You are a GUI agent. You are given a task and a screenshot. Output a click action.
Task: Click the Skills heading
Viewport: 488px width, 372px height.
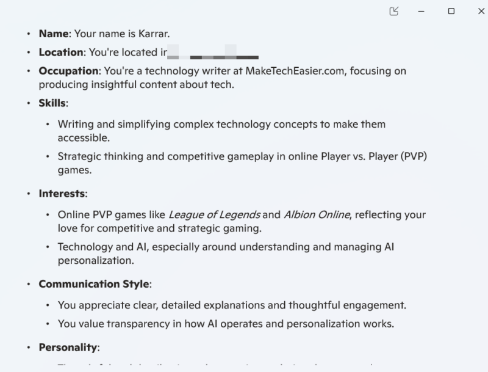[x=52, y=103]
